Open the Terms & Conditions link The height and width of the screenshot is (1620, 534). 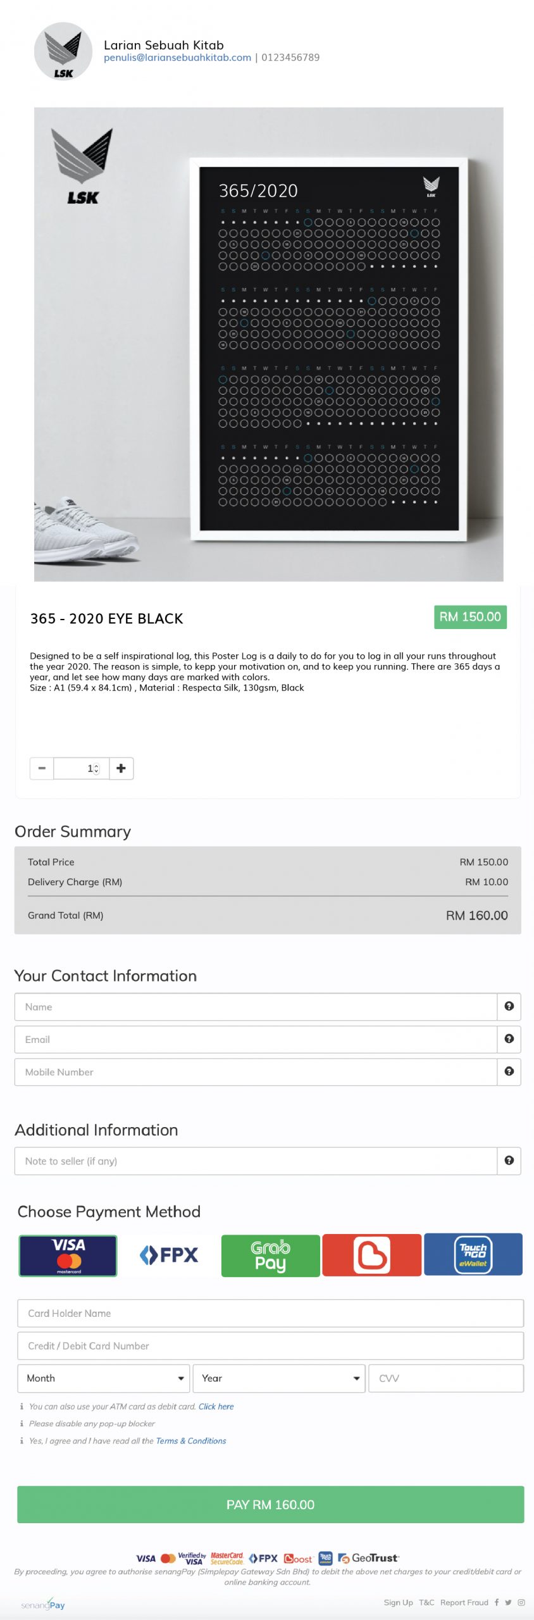point(191,1440)
